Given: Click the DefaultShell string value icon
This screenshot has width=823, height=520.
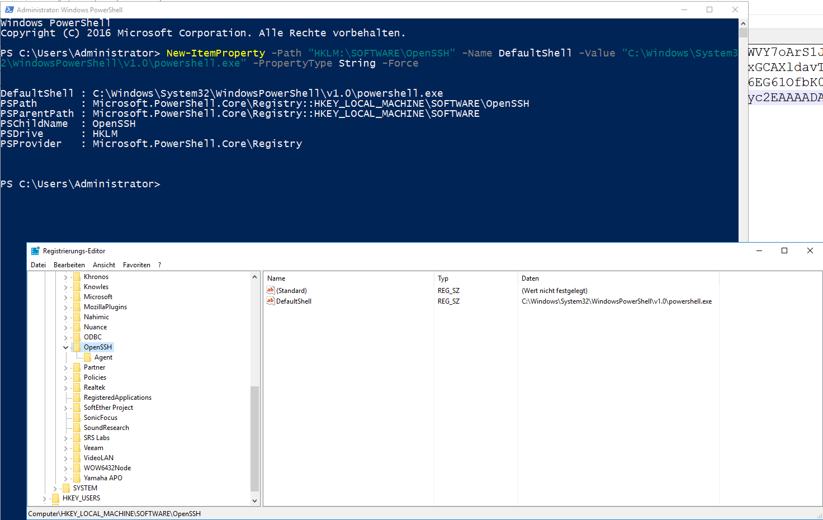Looking at the screenshot, I should 271,301.
